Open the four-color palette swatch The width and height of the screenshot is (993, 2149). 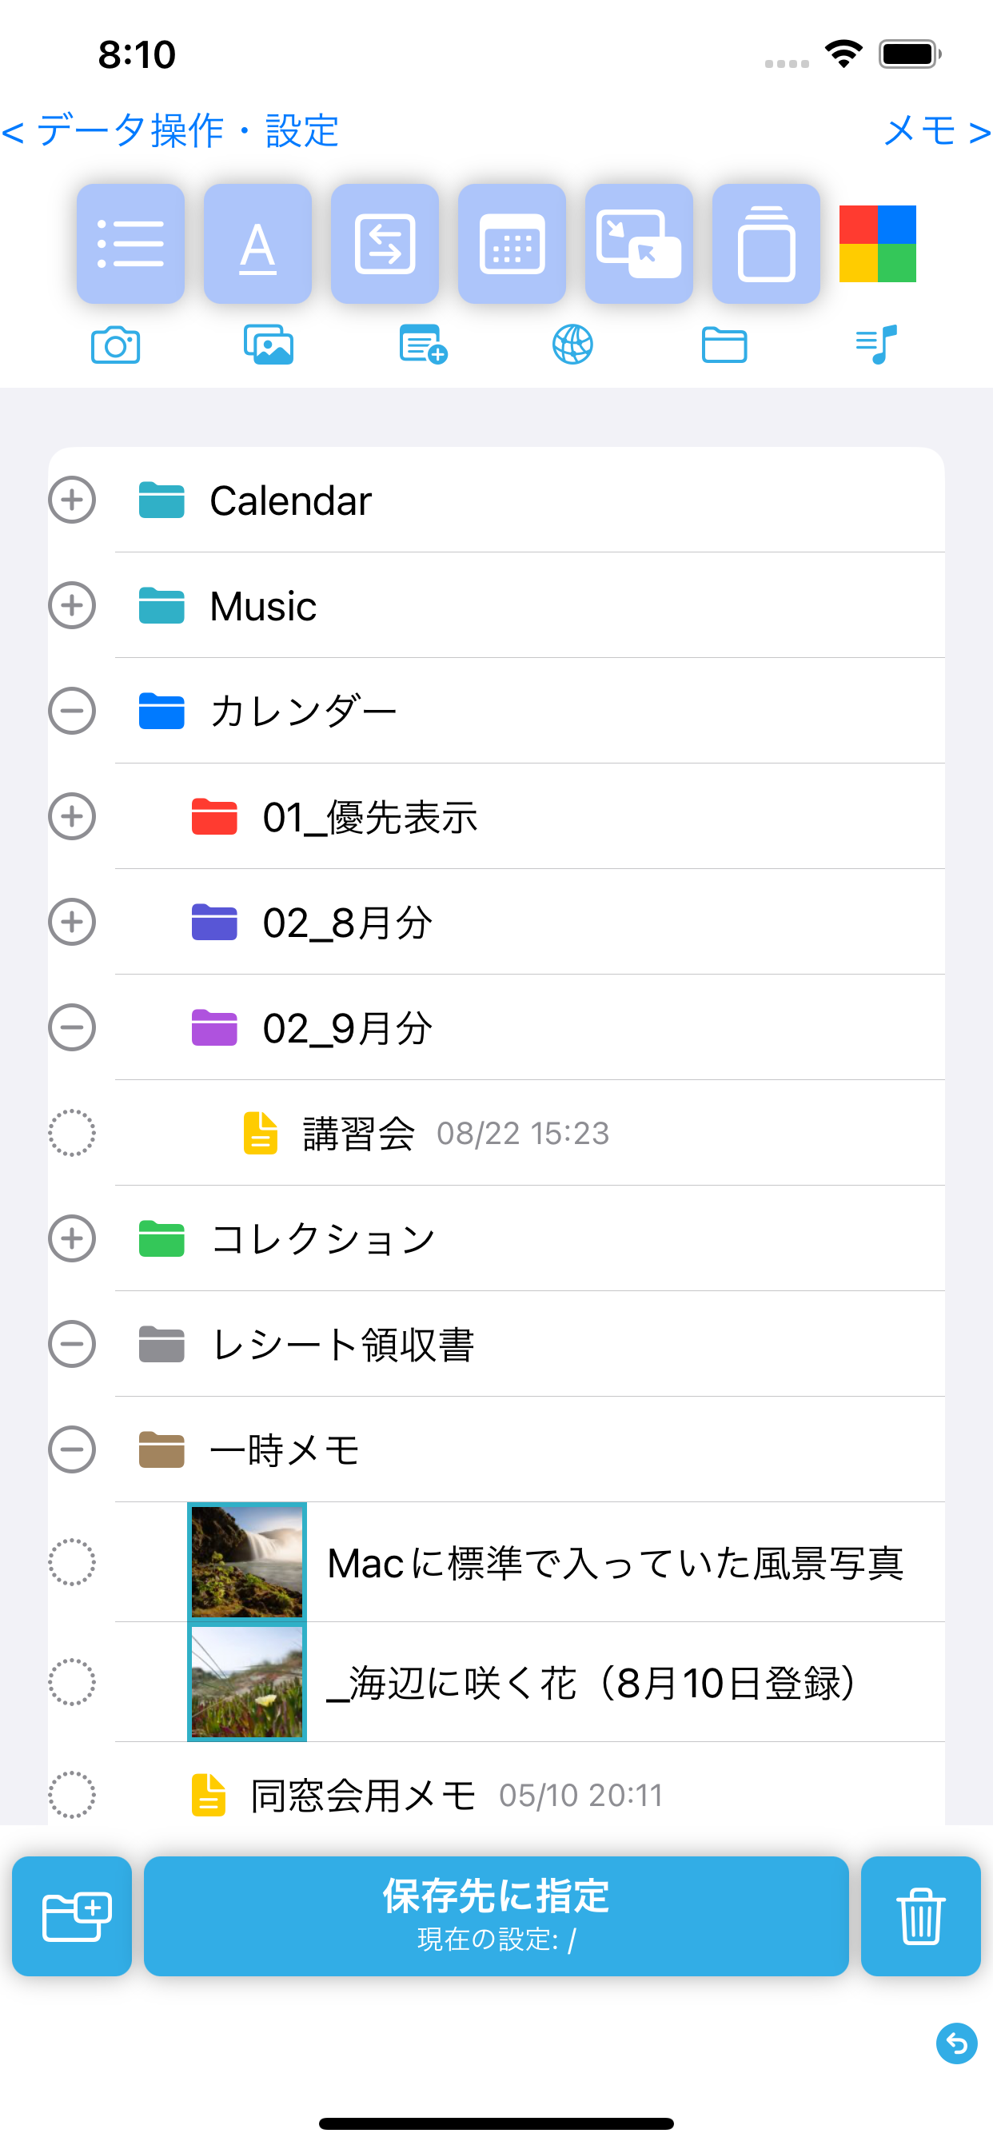coord(878,244)
